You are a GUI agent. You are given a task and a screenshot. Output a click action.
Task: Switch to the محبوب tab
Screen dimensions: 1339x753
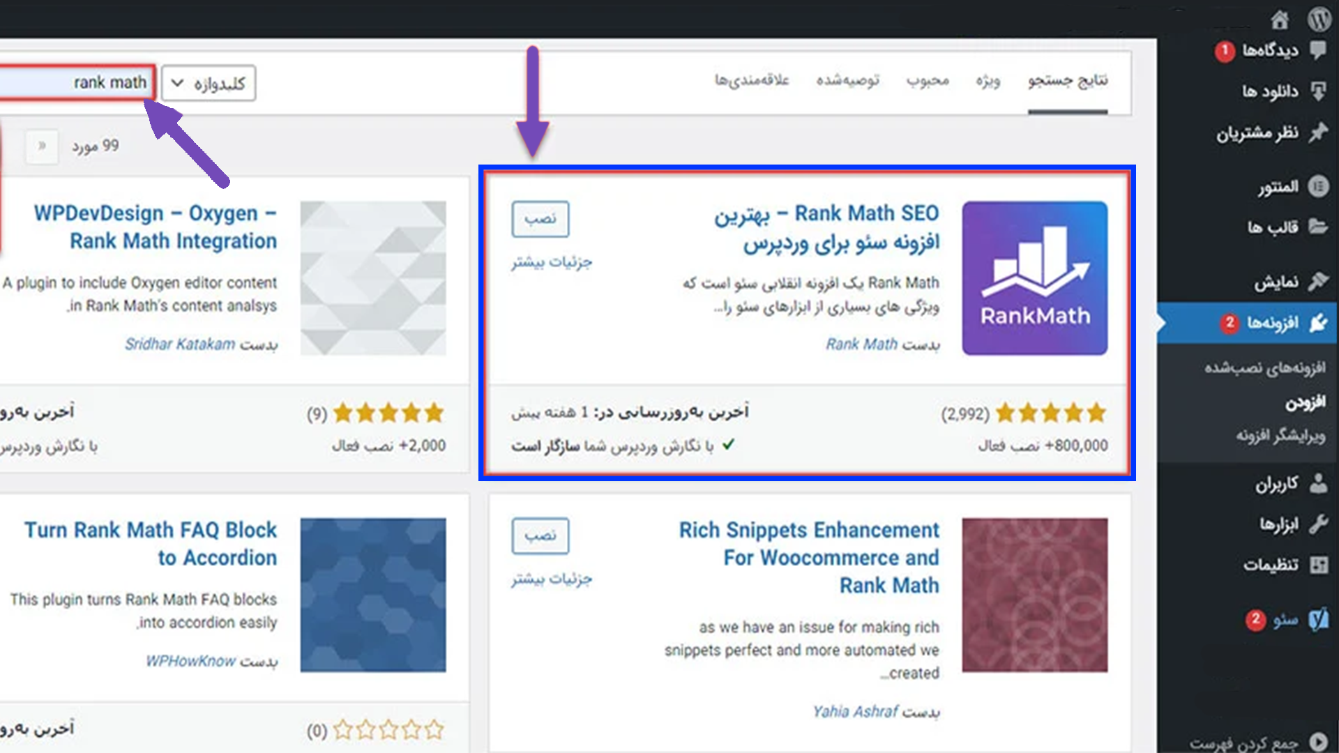[x=928, y=80]
